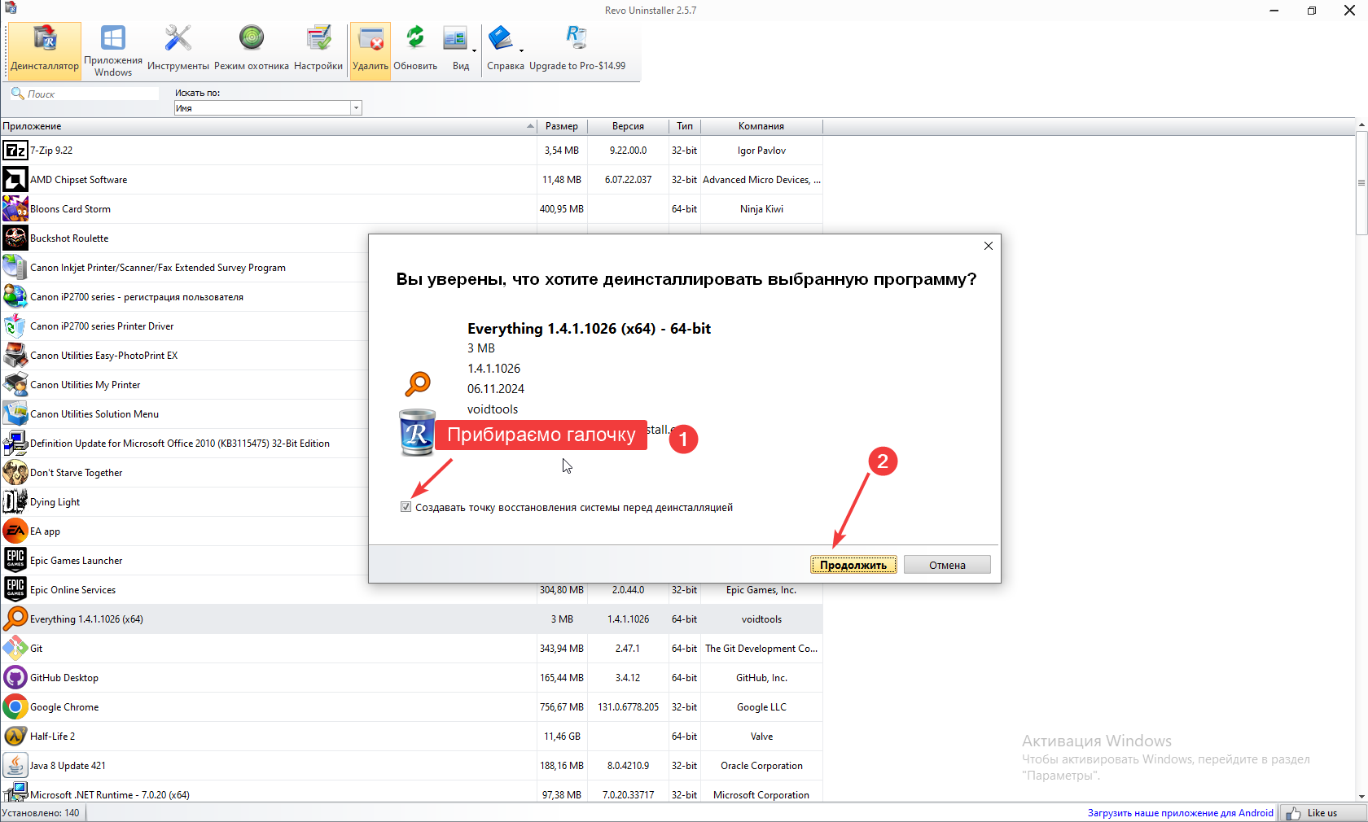1368x822 pixels.
Task: Select Canon Utilities Easy-PhotoPrint EX row
Action: [184, 356]
